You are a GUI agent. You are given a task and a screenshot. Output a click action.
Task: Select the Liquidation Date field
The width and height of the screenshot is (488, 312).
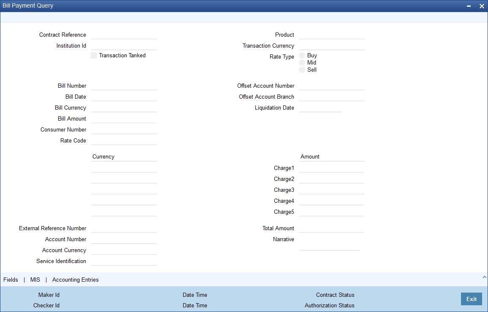pos(320,107)
